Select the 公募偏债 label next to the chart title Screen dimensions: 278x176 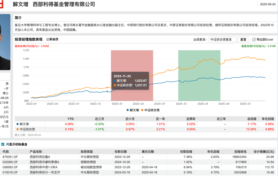[x=52, y=39]
